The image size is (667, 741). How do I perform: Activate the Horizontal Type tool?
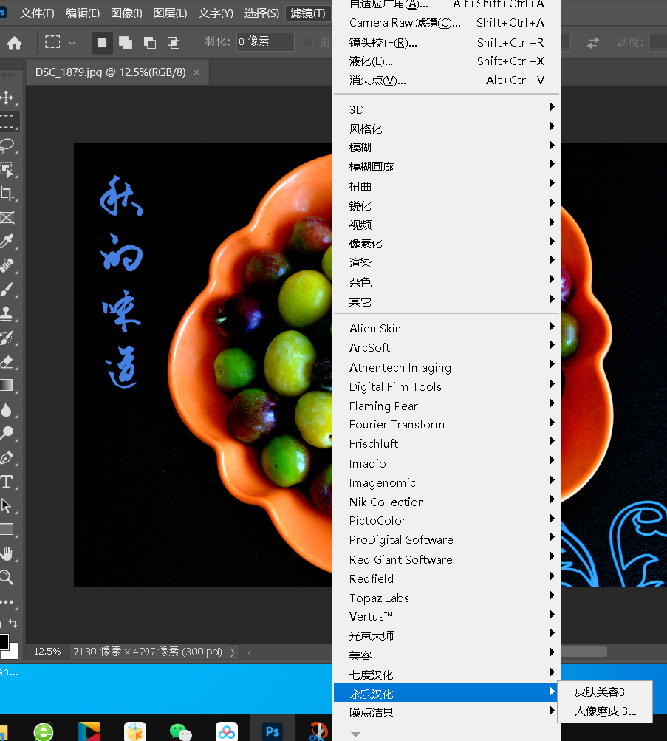7,482
